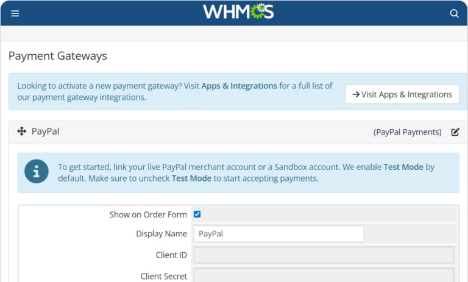This screenshot has width=468, height=282.
Task: Click the Show on Order Form label
Action: click(148, 214)
